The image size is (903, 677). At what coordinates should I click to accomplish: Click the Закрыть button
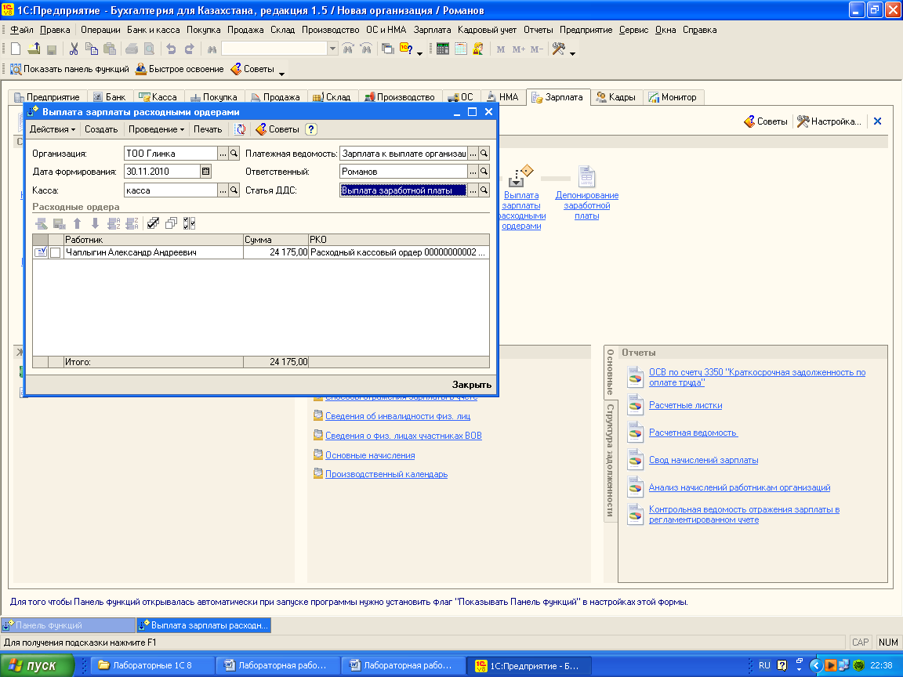tap(472, 385)
